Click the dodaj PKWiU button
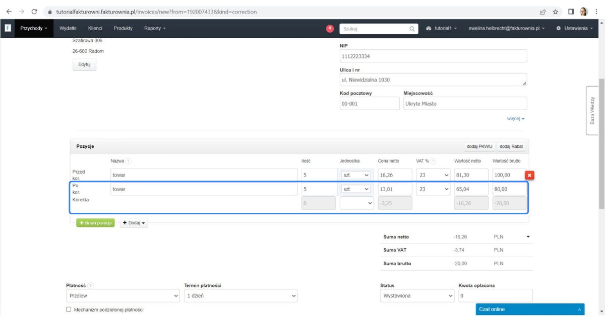 point(479,146)
